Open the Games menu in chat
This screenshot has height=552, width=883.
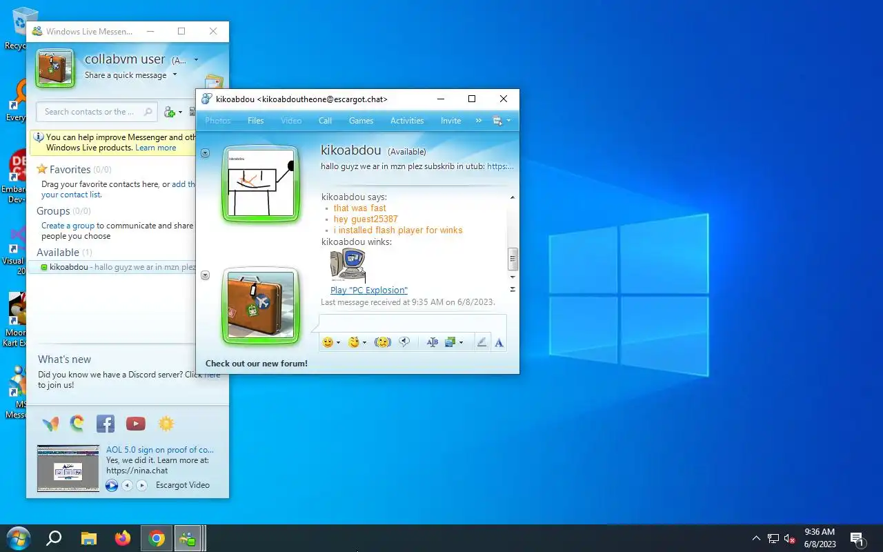point(361,121)
